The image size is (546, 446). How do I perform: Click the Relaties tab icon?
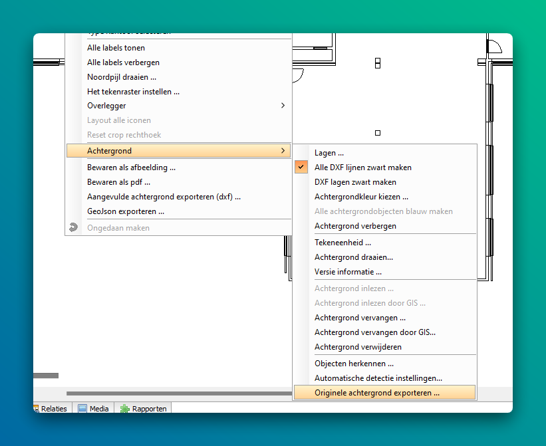(x=37, y=409)
